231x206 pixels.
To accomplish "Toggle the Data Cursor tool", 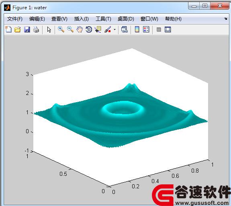I will point(98,29).
